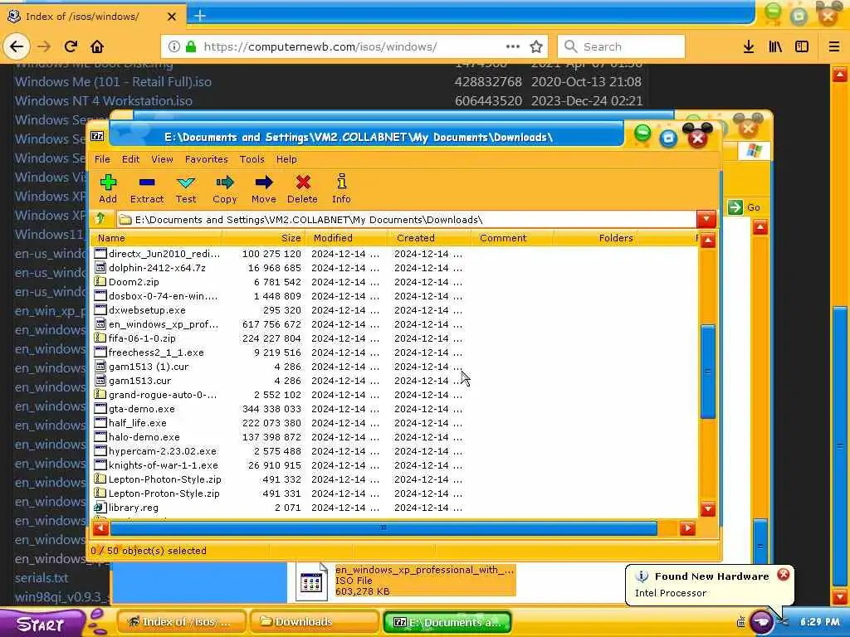The image size is (850, 637).
Task: Open the Firefox library icon
Action: click(775, 46)
